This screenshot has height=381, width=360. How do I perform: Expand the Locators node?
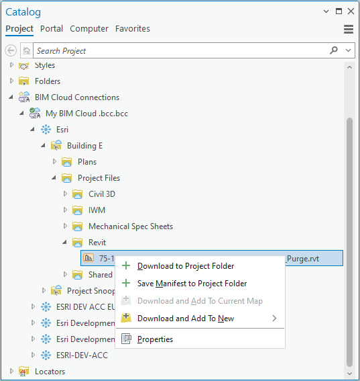[11, 371]
